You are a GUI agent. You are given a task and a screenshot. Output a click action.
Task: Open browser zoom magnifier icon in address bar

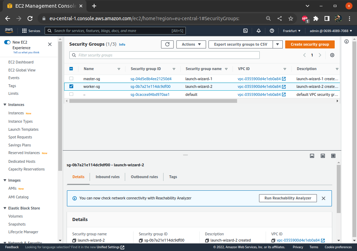tap(268, 19)
